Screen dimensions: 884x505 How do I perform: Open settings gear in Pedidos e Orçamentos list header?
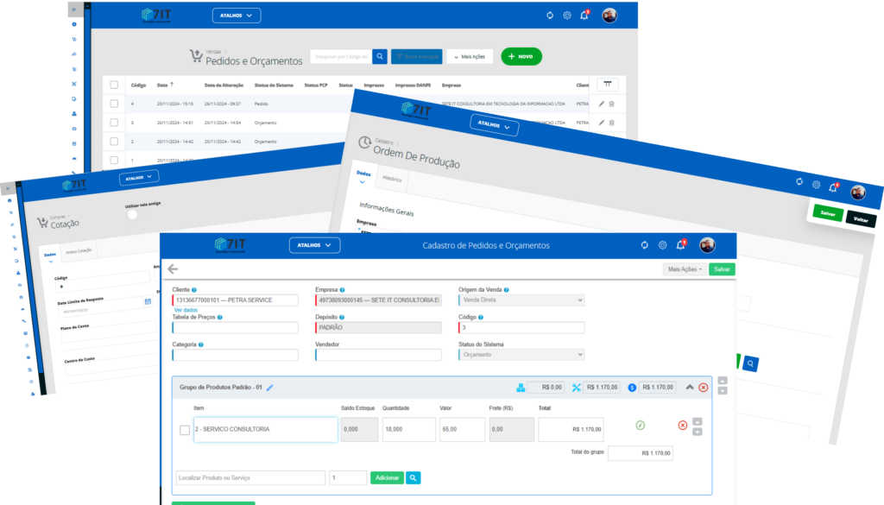[x=566, y=16]
